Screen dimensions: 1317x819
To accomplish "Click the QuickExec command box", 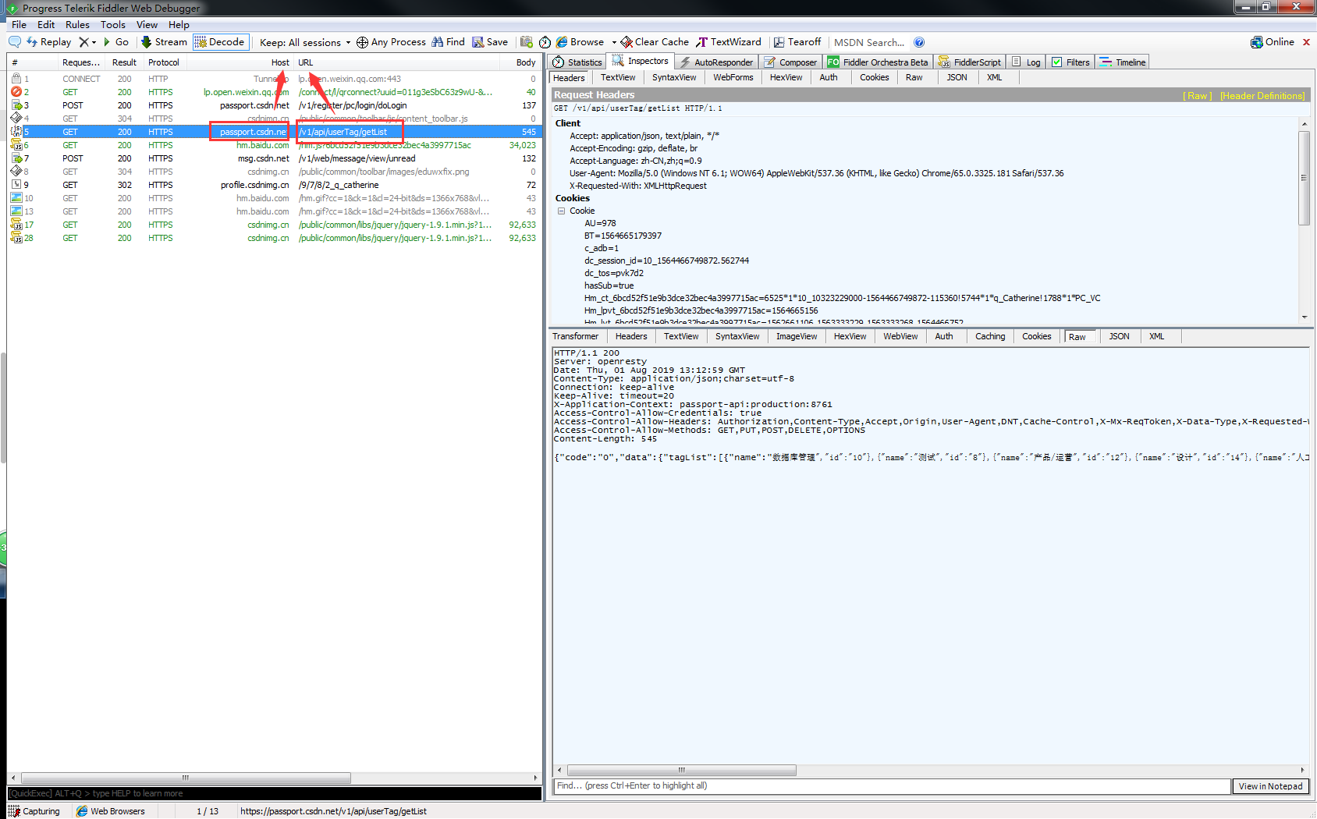I will [275, 793].
